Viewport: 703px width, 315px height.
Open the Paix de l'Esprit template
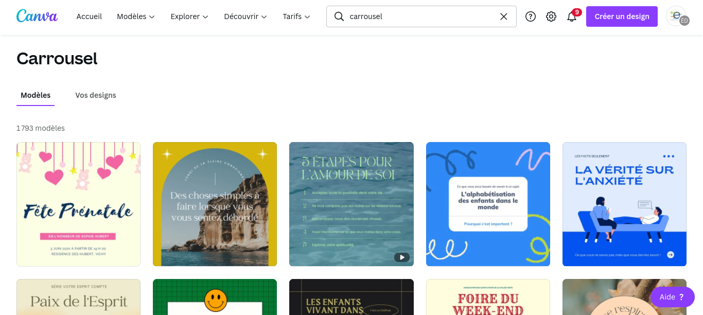click(x=78, y=297)
